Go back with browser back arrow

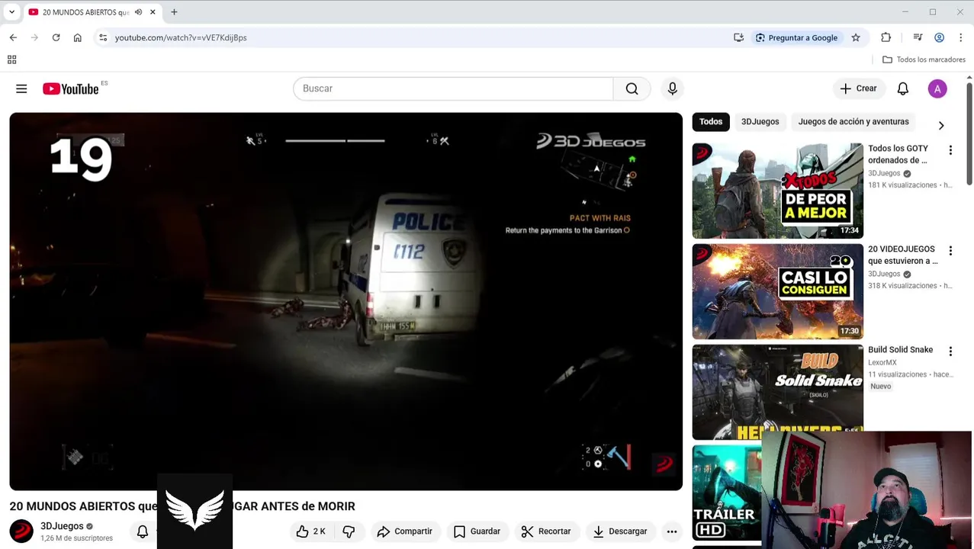[13, 37]
